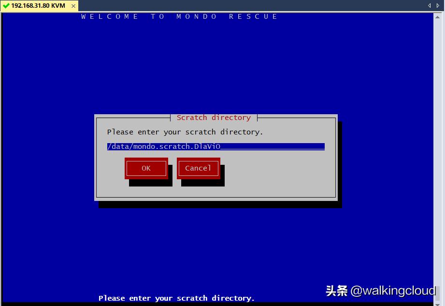Screen dimensions: 445x306
Task: Click the bottom status line prompt text
Action: 176,298
